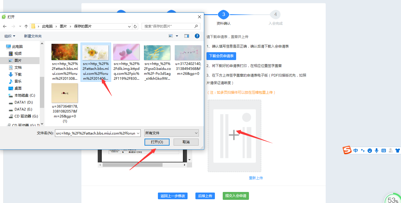Image resolution: width=401 pixels, height=203 pixels.
Task: Select the LOVE image thumbnail
Action: [x=65, y=93]
